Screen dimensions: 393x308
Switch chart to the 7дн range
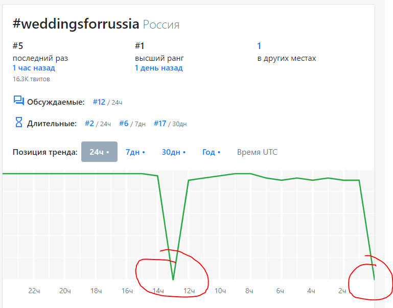(x=135, y=152)
